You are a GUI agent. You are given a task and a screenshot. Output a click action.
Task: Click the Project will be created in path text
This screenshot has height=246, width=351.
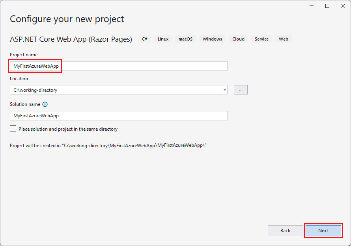pos(108,146)
